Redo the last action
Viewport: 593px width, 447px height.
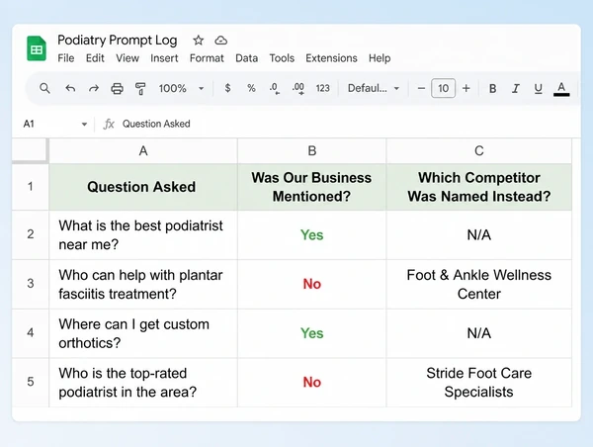point(94,88)
